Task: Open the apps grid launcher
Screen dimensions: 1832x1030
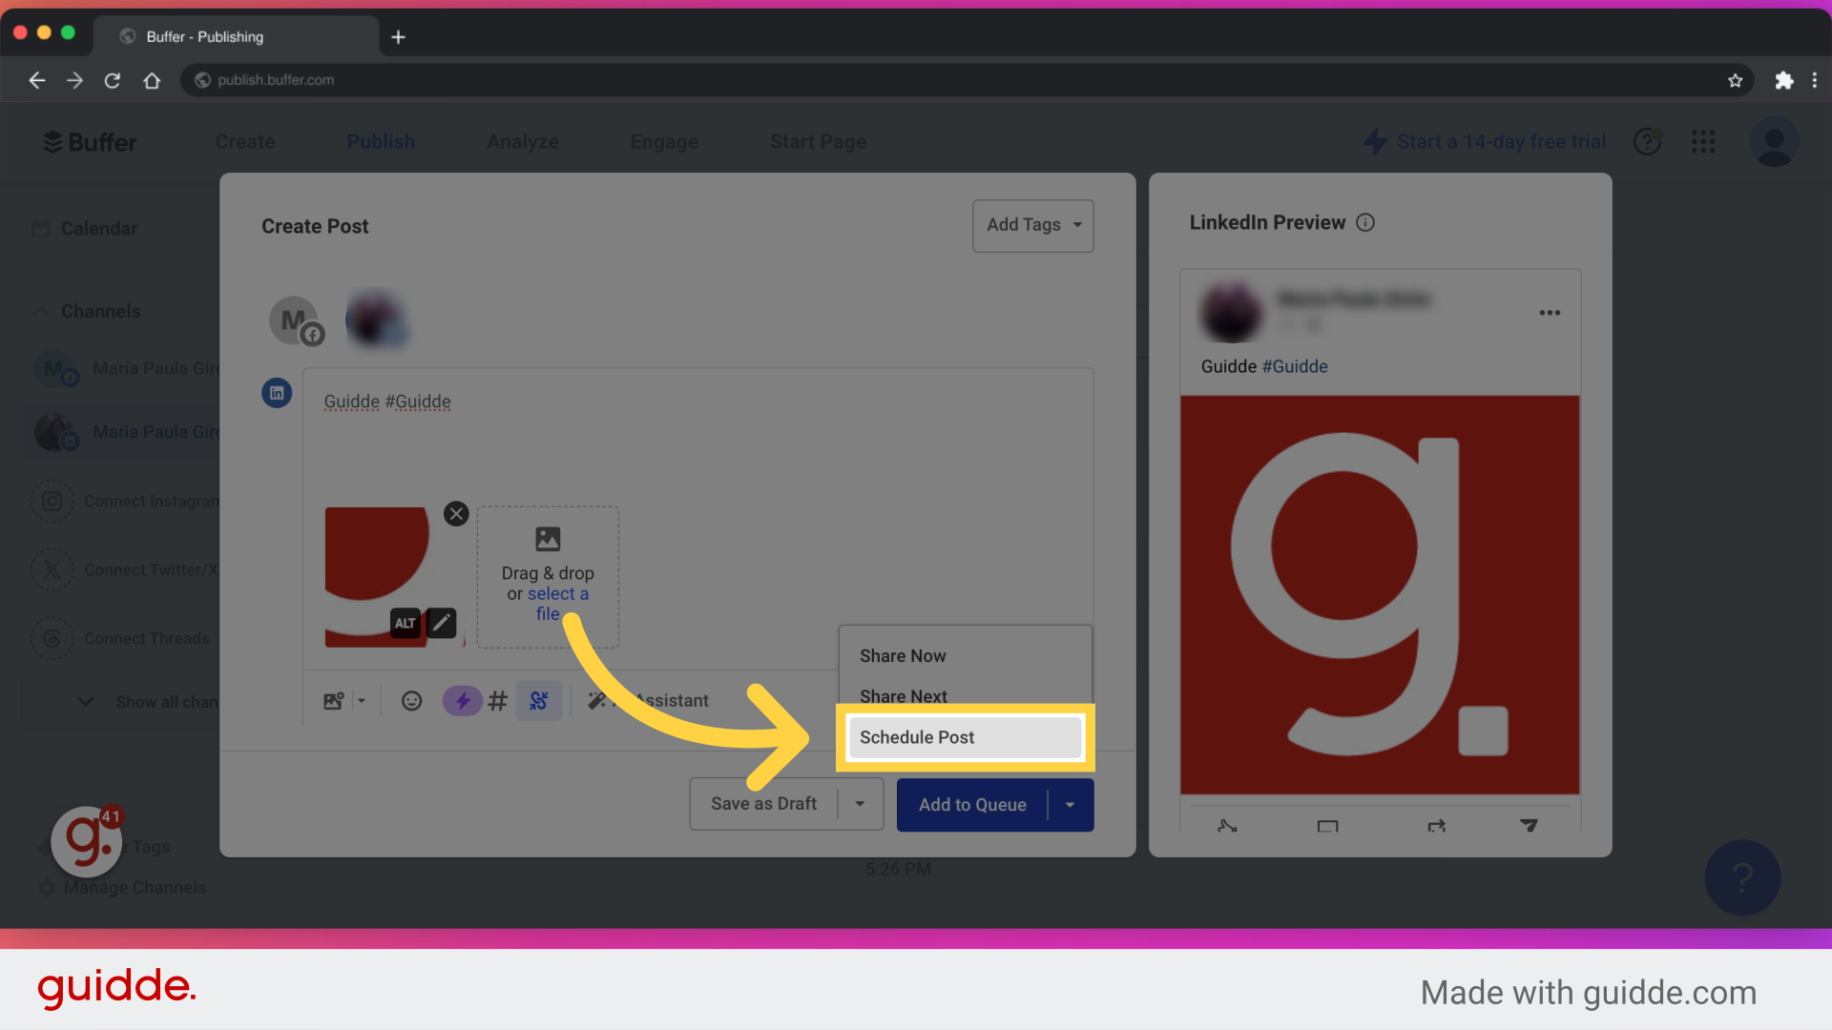Action: 1702,141
